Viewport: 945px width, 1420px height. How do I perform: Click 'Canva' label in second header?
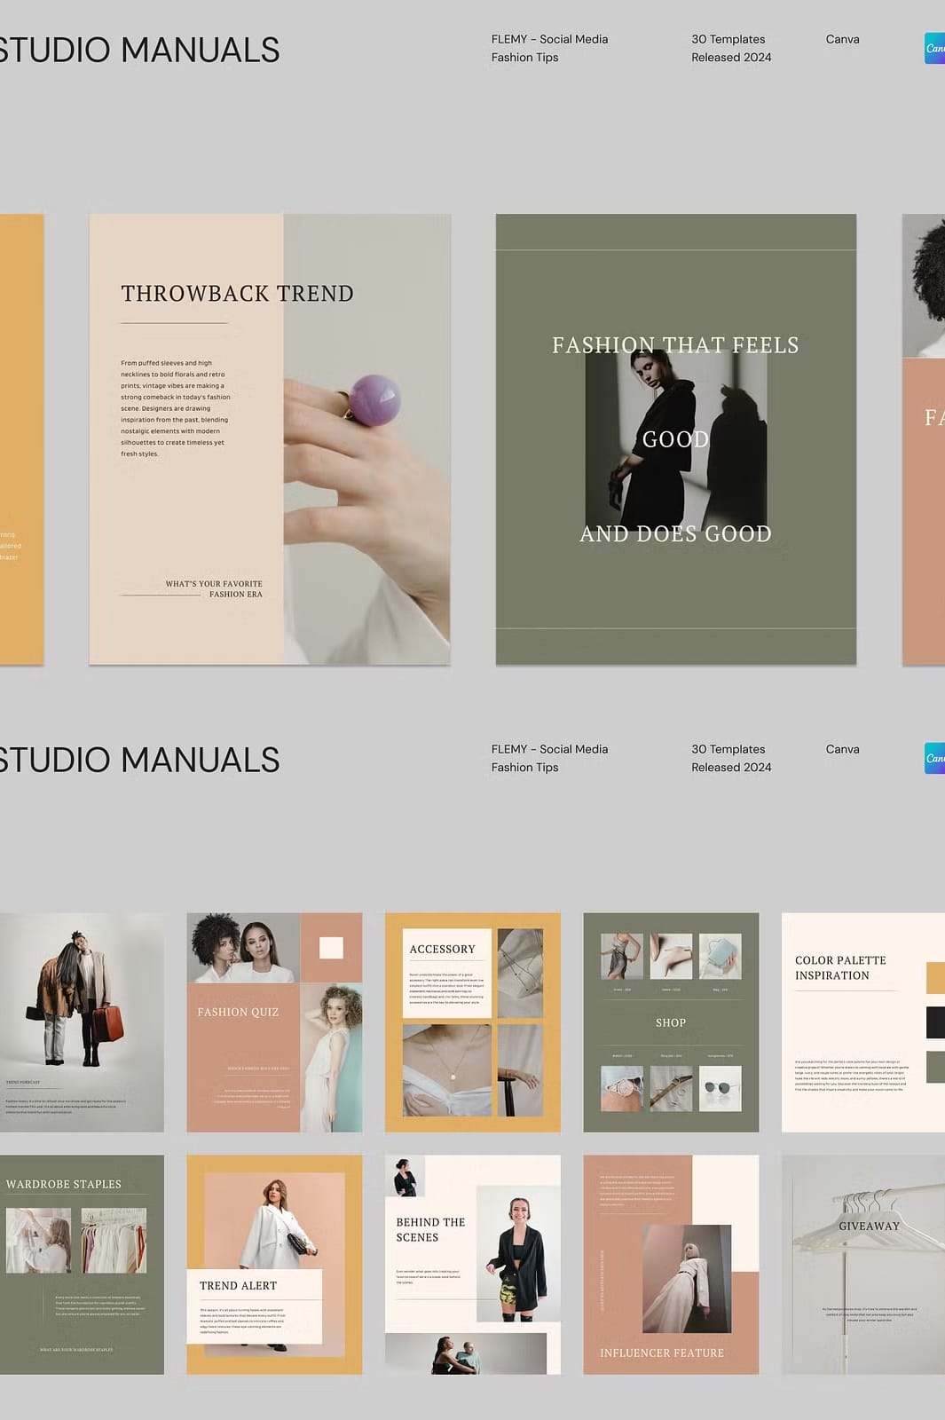842,749
